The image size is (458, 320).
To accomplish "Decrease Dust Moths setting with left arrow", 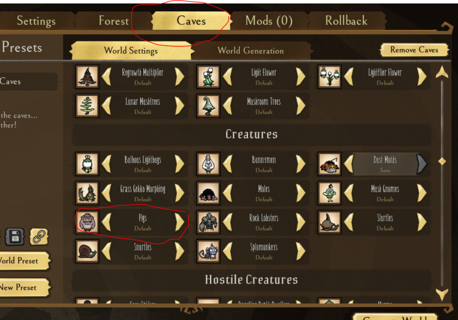I will 349,164.
